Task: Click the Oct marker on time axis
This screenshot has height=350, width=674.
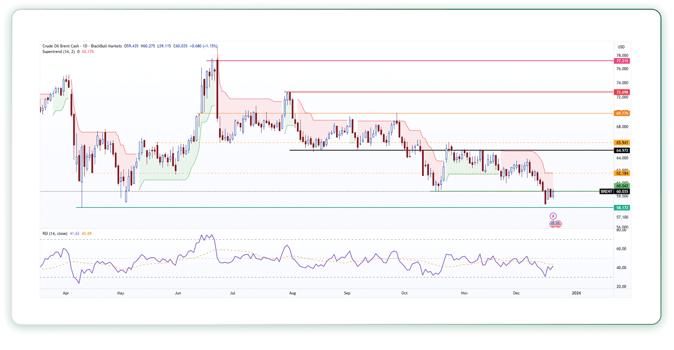Action: [404, 293]
